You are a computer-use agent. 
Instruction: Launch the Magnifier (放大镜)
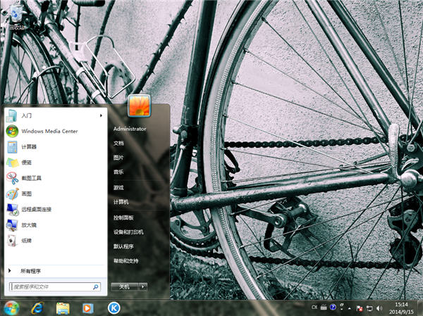[x=28, y=225]
